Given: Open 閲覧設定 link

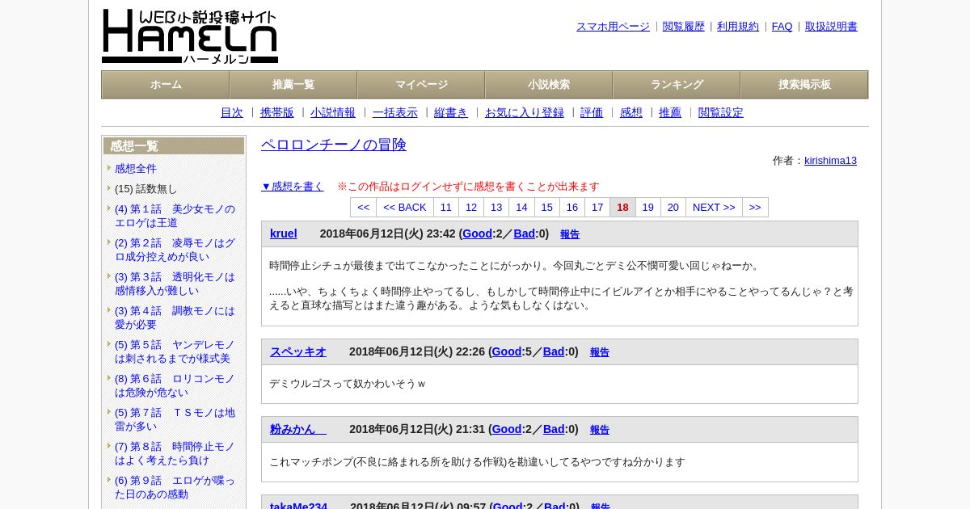Looking at the screenshot, I should click(x=721, y=113).
